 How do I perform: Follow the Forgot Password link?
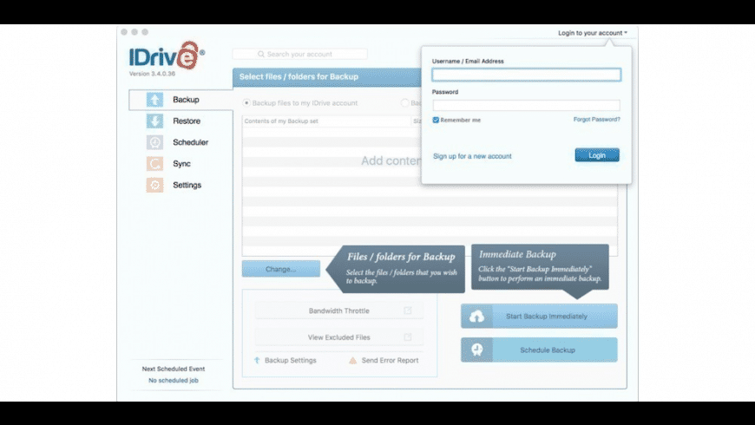point(596,120)
